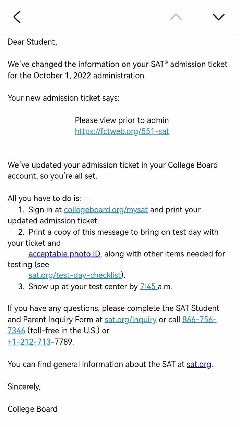Tap the "Your new admission ticket says:" line
The image size is (240, 427).
tap(63, 98)
